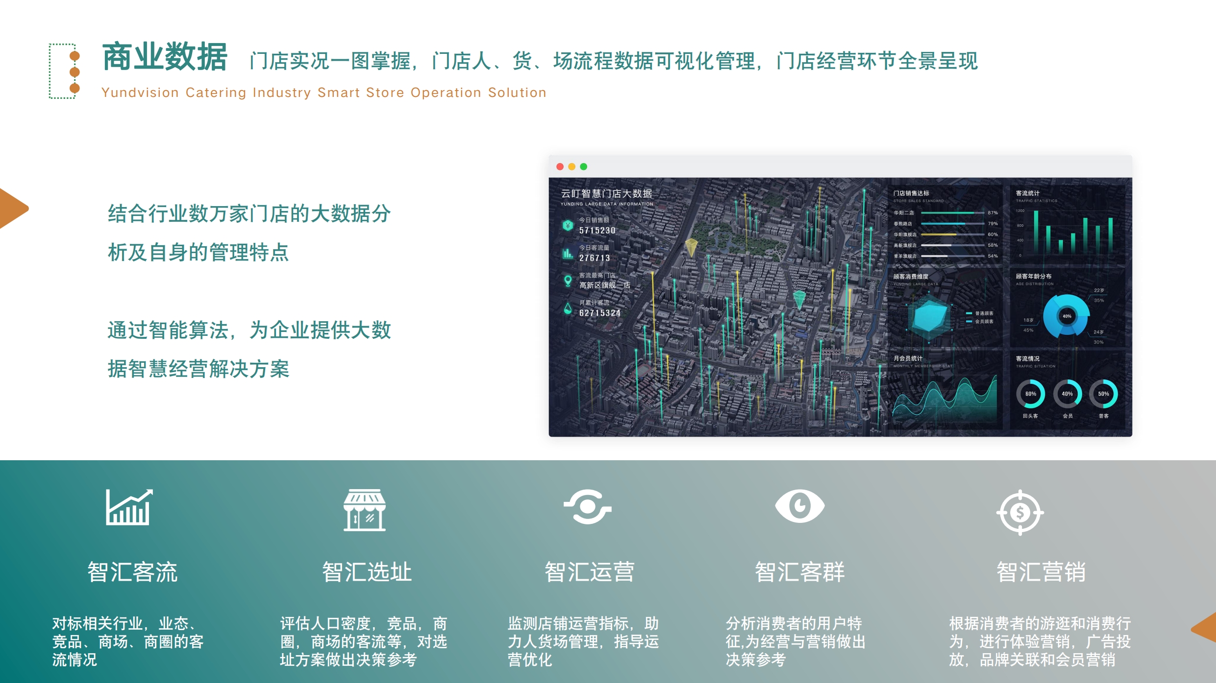The height and width of the screenshot is (683, 1216).
Task: Click the 高新旗舰店 58% progress bar
Action: click(x=953, y=245)
